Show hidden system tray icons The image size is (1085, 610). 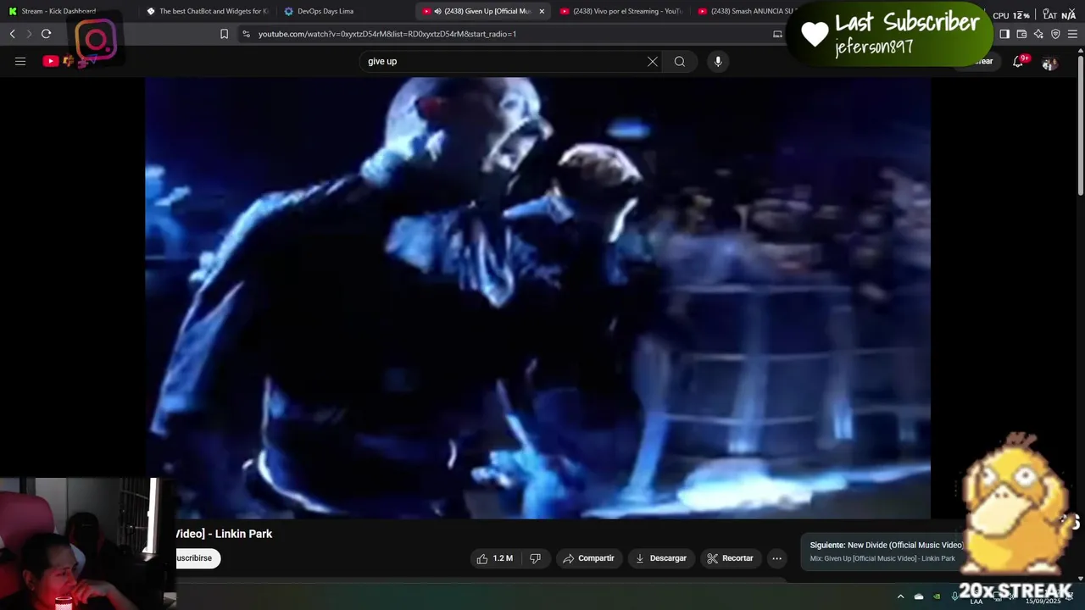(900, 596)
